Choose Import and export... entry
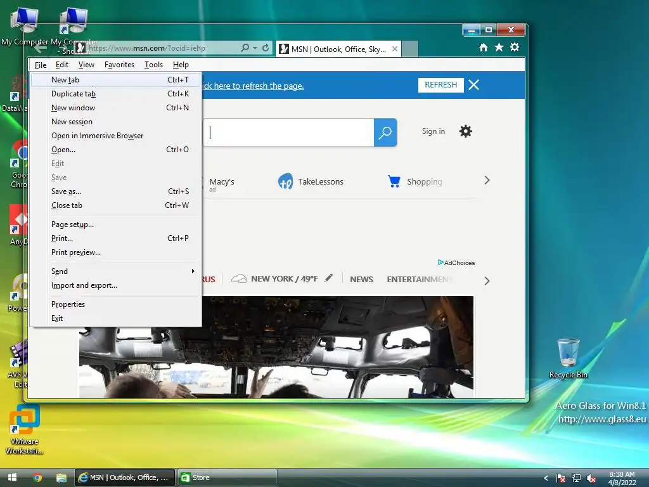 116,285
